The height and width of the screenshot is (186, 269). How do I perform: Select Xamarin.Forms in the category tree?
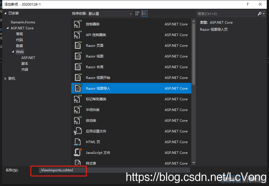pyautogui.click(x=23, y=22)
